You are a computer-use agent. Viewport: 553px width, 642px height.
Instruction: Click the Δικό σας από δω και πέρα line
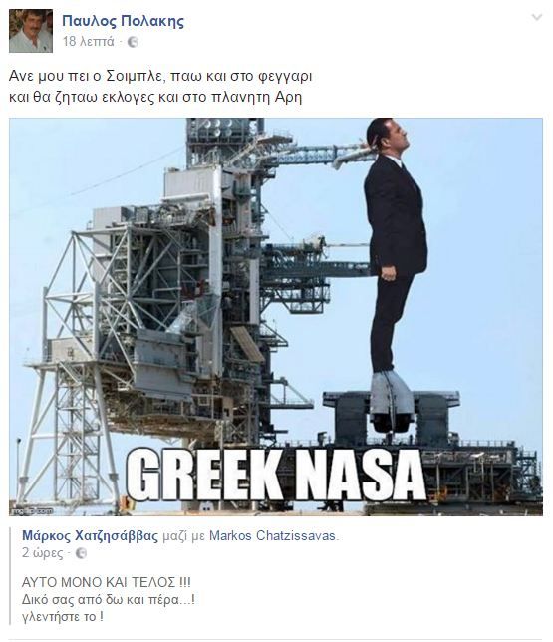pyautogui.click(x=109, y=600)
